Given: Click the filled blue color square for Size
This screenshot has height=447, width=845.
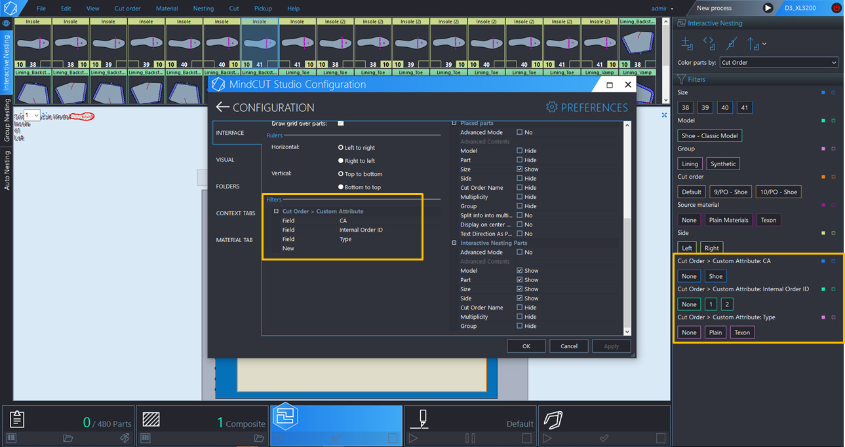Looking at the screenshot, I should [823, 93].
